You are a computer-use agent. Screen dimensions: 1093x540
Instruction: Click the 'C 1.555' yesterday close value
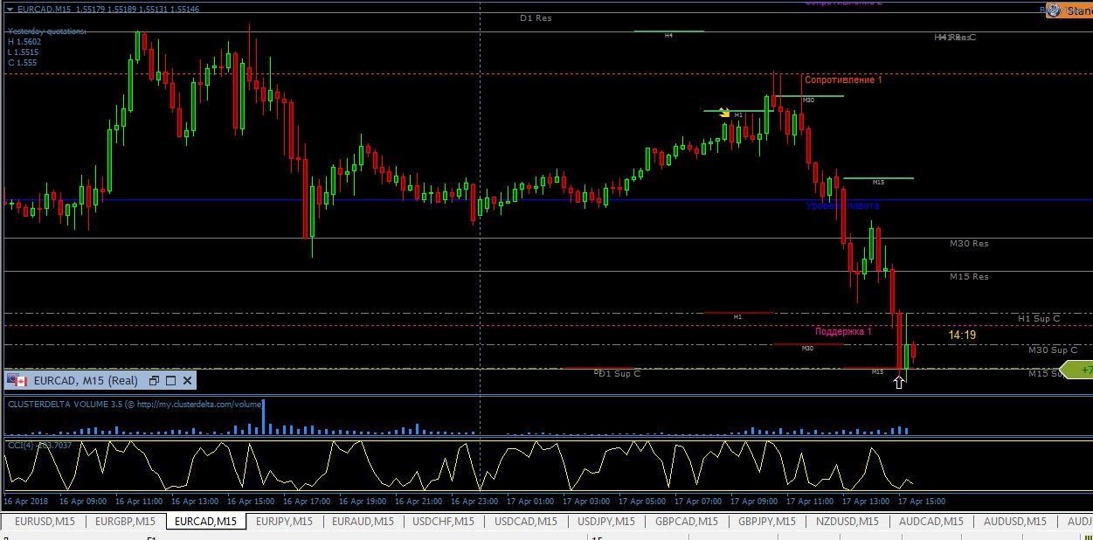pyautogui.click(x=22, y=63)
